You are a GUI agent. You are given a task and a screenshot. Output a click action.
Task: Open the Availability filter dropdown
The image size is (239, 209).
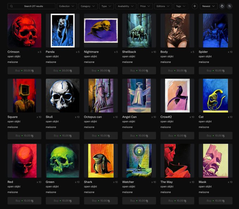pos(125,6)
